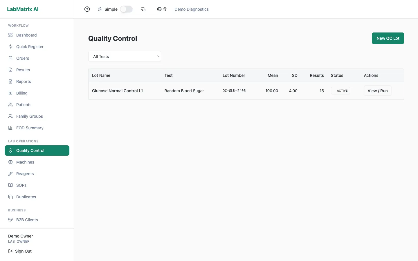Switch language with the globe icon
Image resolution: width=418 pixels, height=261 pixels.
[x=159, y=9]
